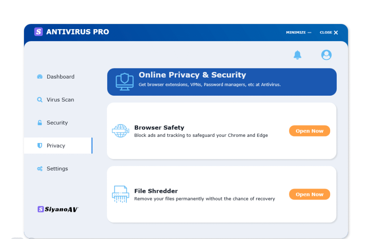Image resolution: width=372 pixels, height=239 pixels.
Task: Click the File Shredder icon
Action: (x=120, y=194)
